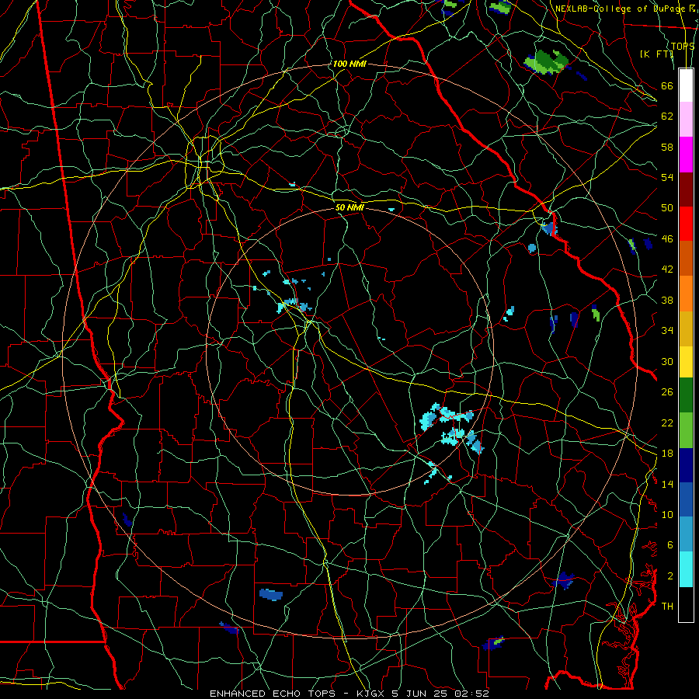
Task: Click the yellow legend color band
Action: click(x=686, y=361)
